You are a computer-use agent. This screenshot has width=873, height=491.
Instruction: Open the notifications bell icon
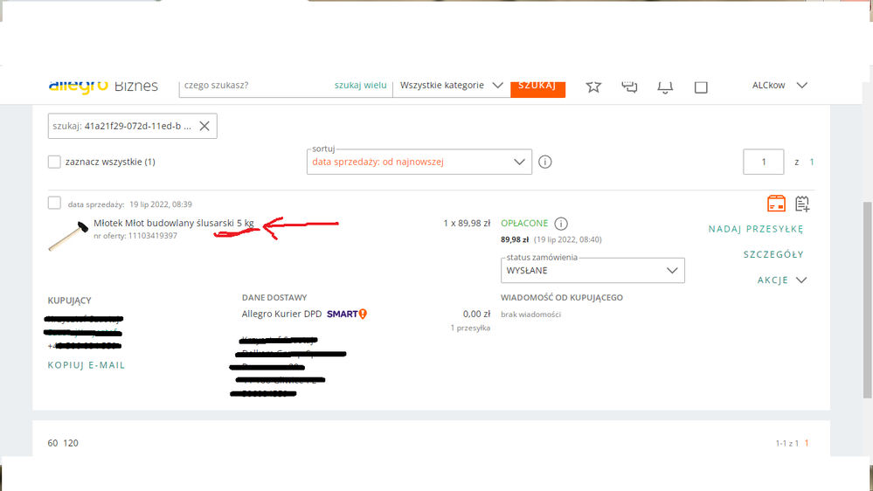point(665,86)
